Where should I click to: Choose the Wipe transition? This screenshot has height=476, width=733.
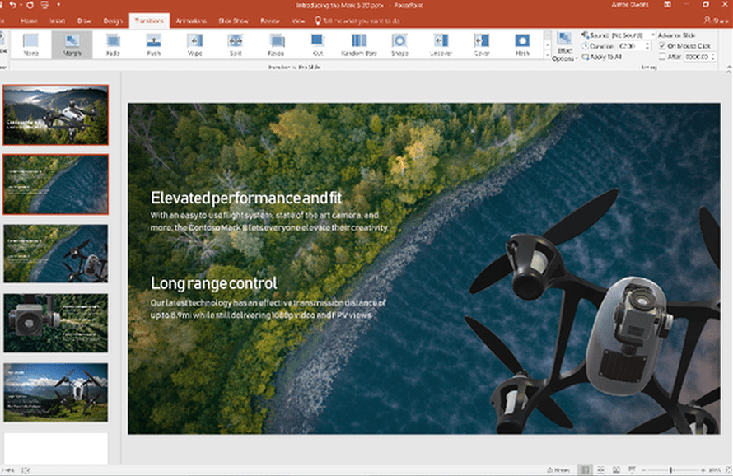click(194, 44)
